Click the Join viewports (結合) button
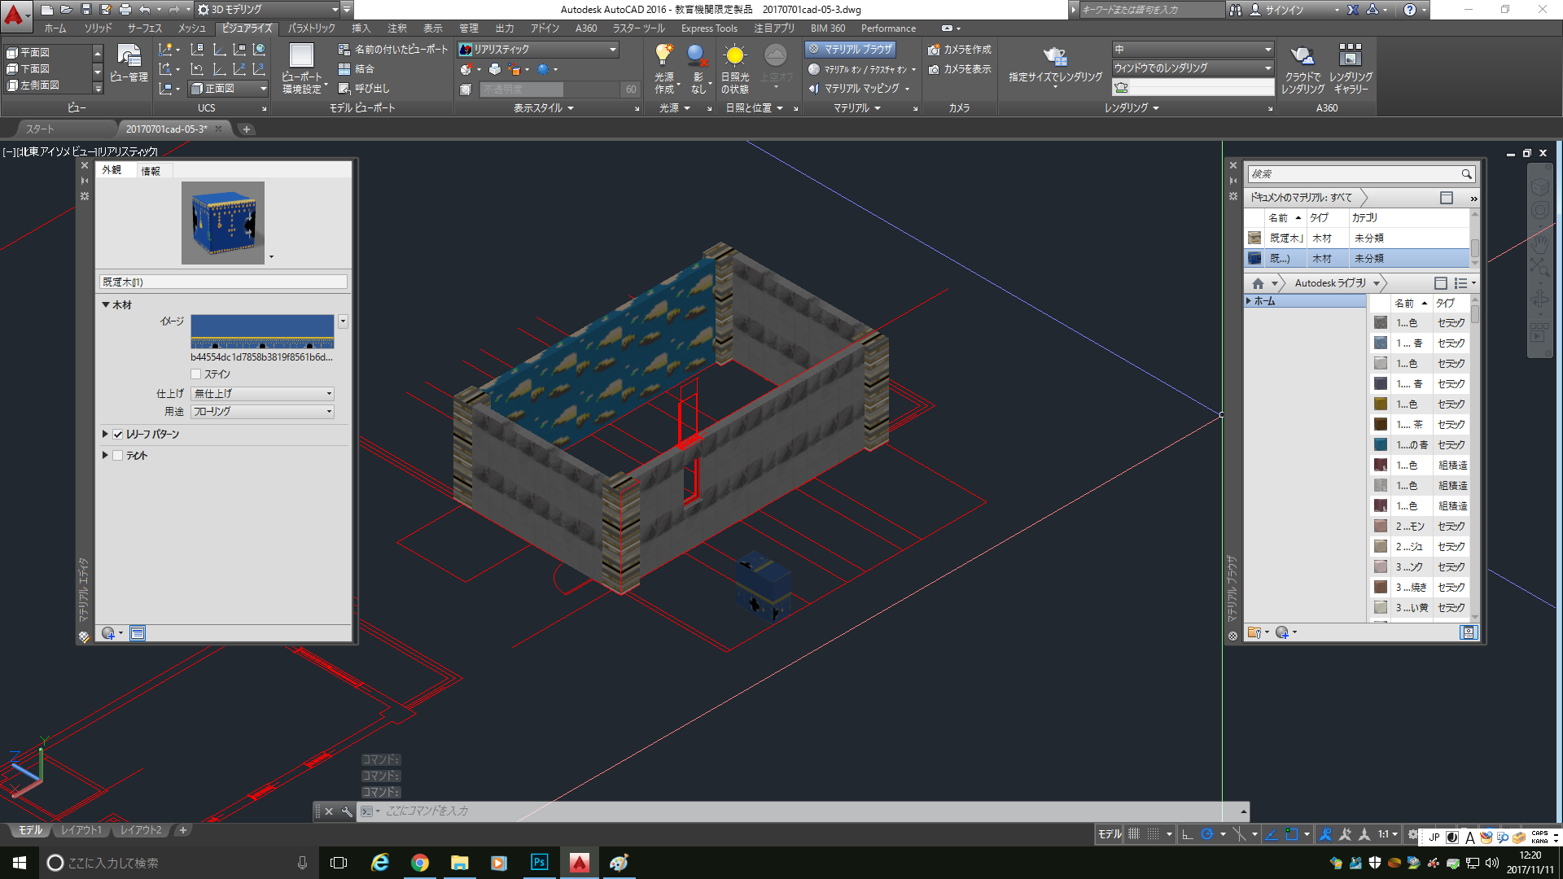 click(x=357, y=69)
